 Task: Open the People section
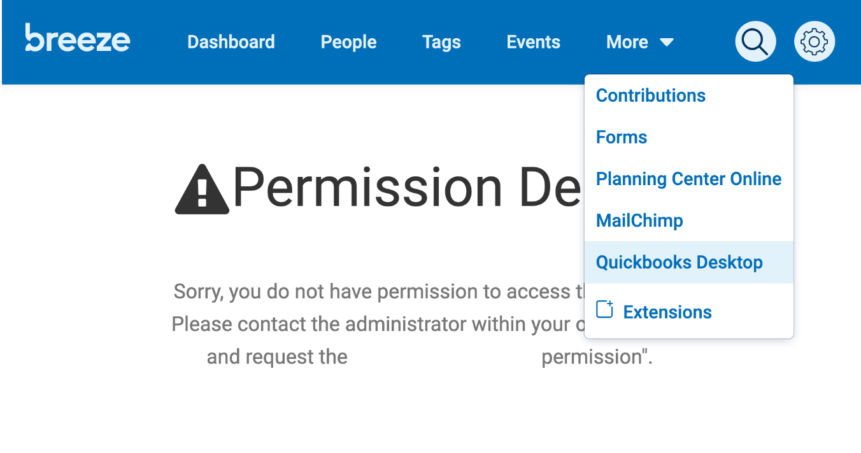tap(348, 42)
